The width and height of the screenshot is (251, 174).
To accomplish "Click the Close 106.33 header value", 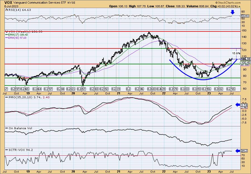I will pyautogui.click(x=175, y=6).
